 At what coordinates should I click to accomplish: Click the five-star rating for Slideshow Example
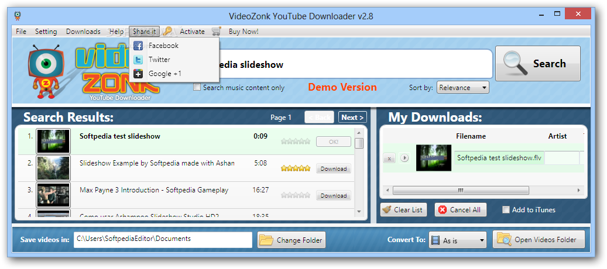[296, 168]
